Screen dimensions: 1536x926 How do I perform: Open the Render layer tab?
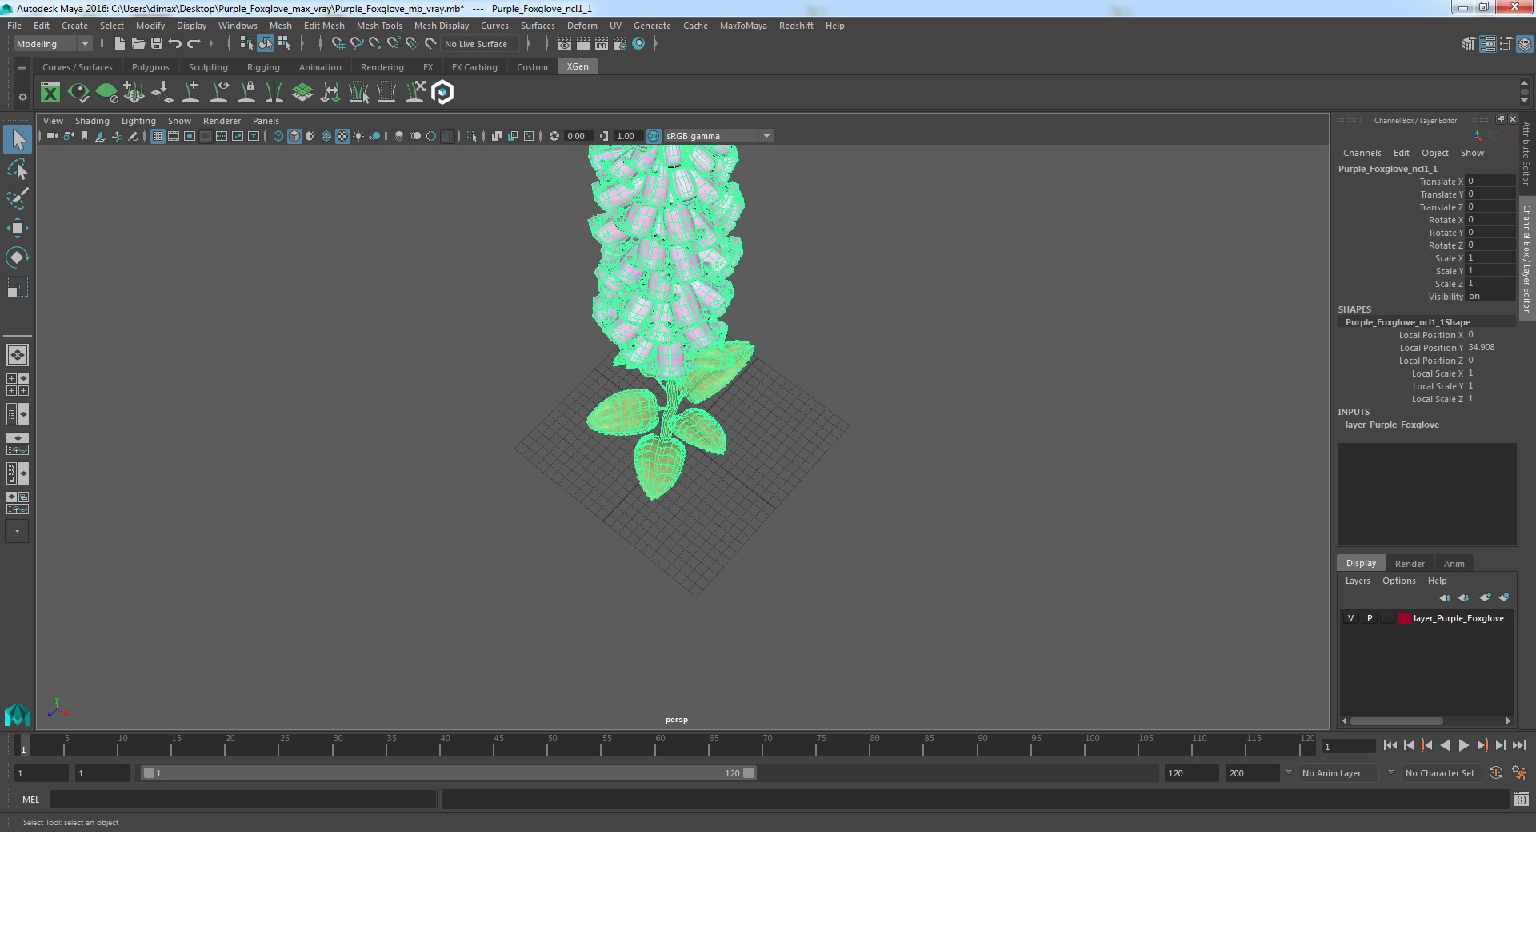pos(1410,564)
